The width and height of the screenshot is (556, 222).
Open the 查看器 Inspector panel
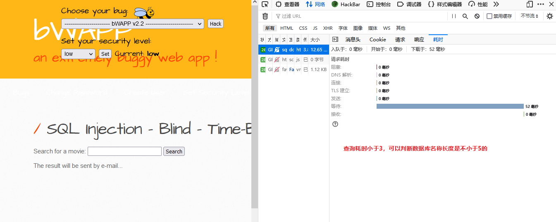287,4
